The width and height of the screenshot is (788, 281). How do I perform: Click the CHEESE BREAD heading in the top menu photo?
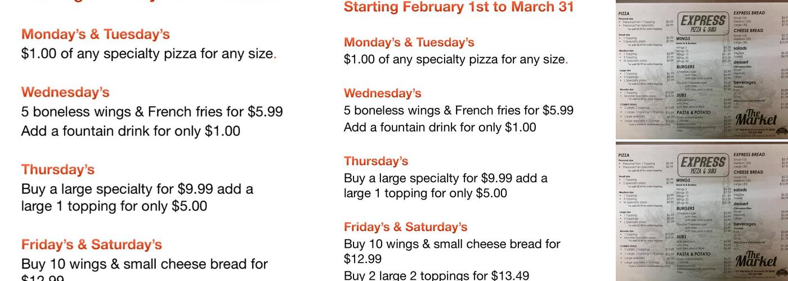[748, 31]
